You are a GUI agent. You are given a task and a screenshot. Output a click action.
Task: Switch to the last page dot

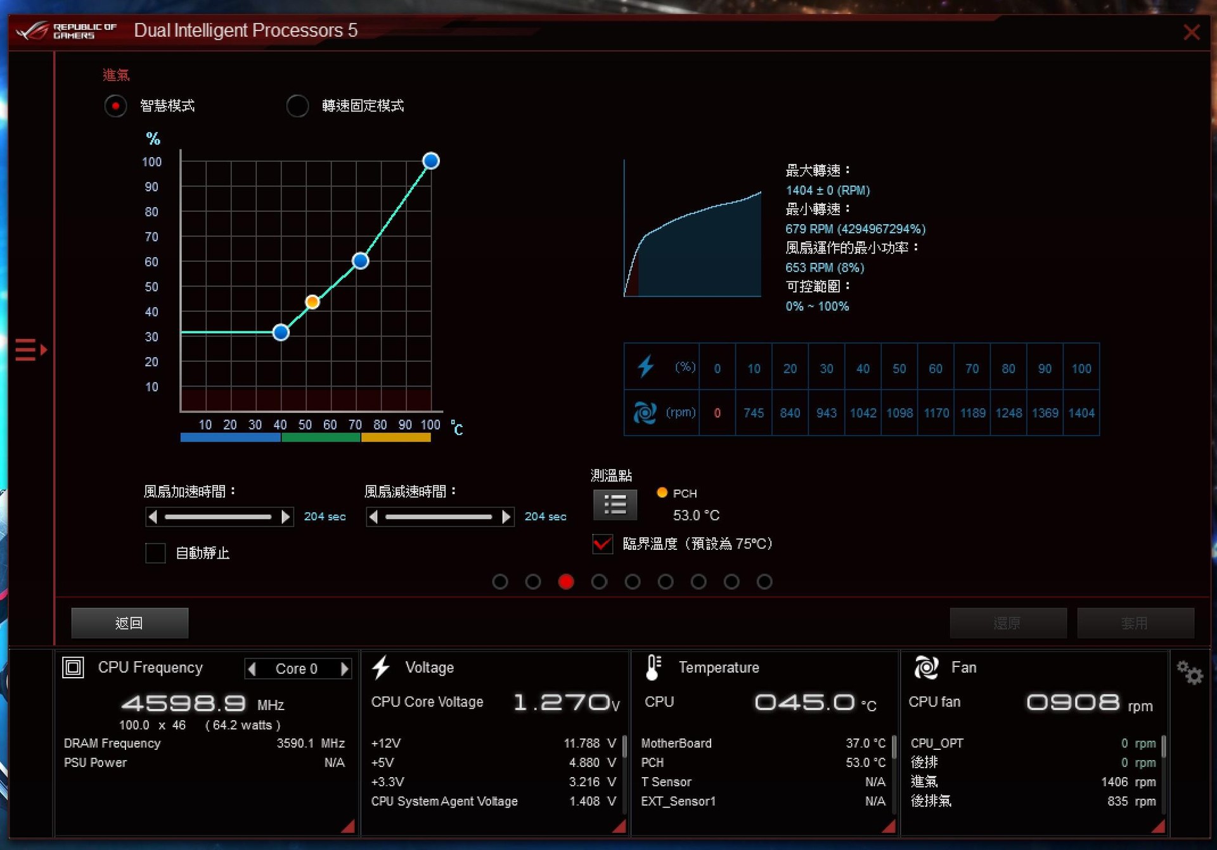tap(764, 581)
